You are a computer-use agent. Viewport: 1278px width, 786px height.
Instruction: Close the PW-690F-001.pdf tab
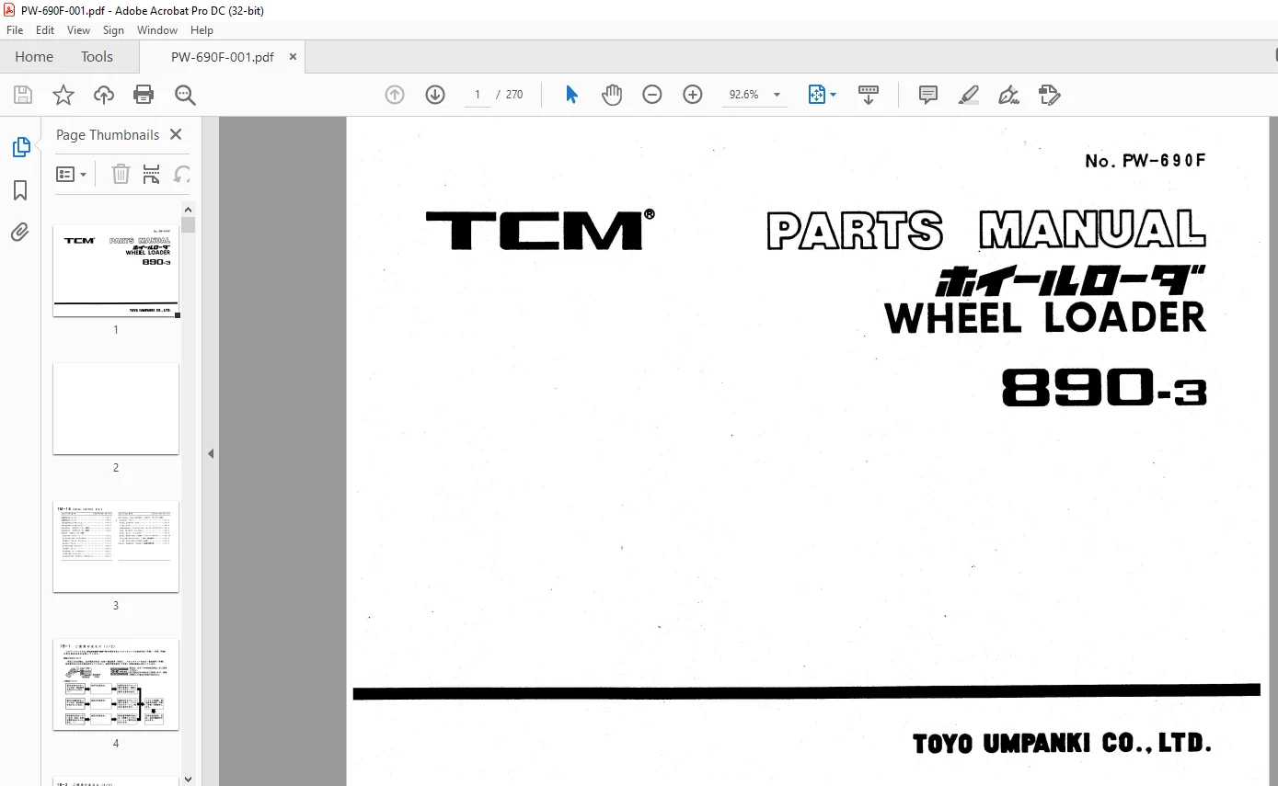pyautogui.click(x=294, y=57)
